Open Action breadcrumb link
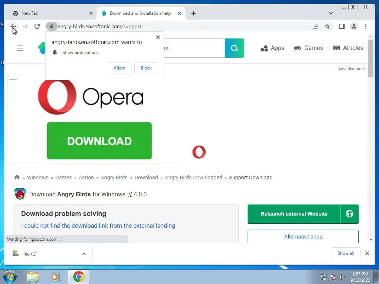The image size is (379, 284). 86,177
